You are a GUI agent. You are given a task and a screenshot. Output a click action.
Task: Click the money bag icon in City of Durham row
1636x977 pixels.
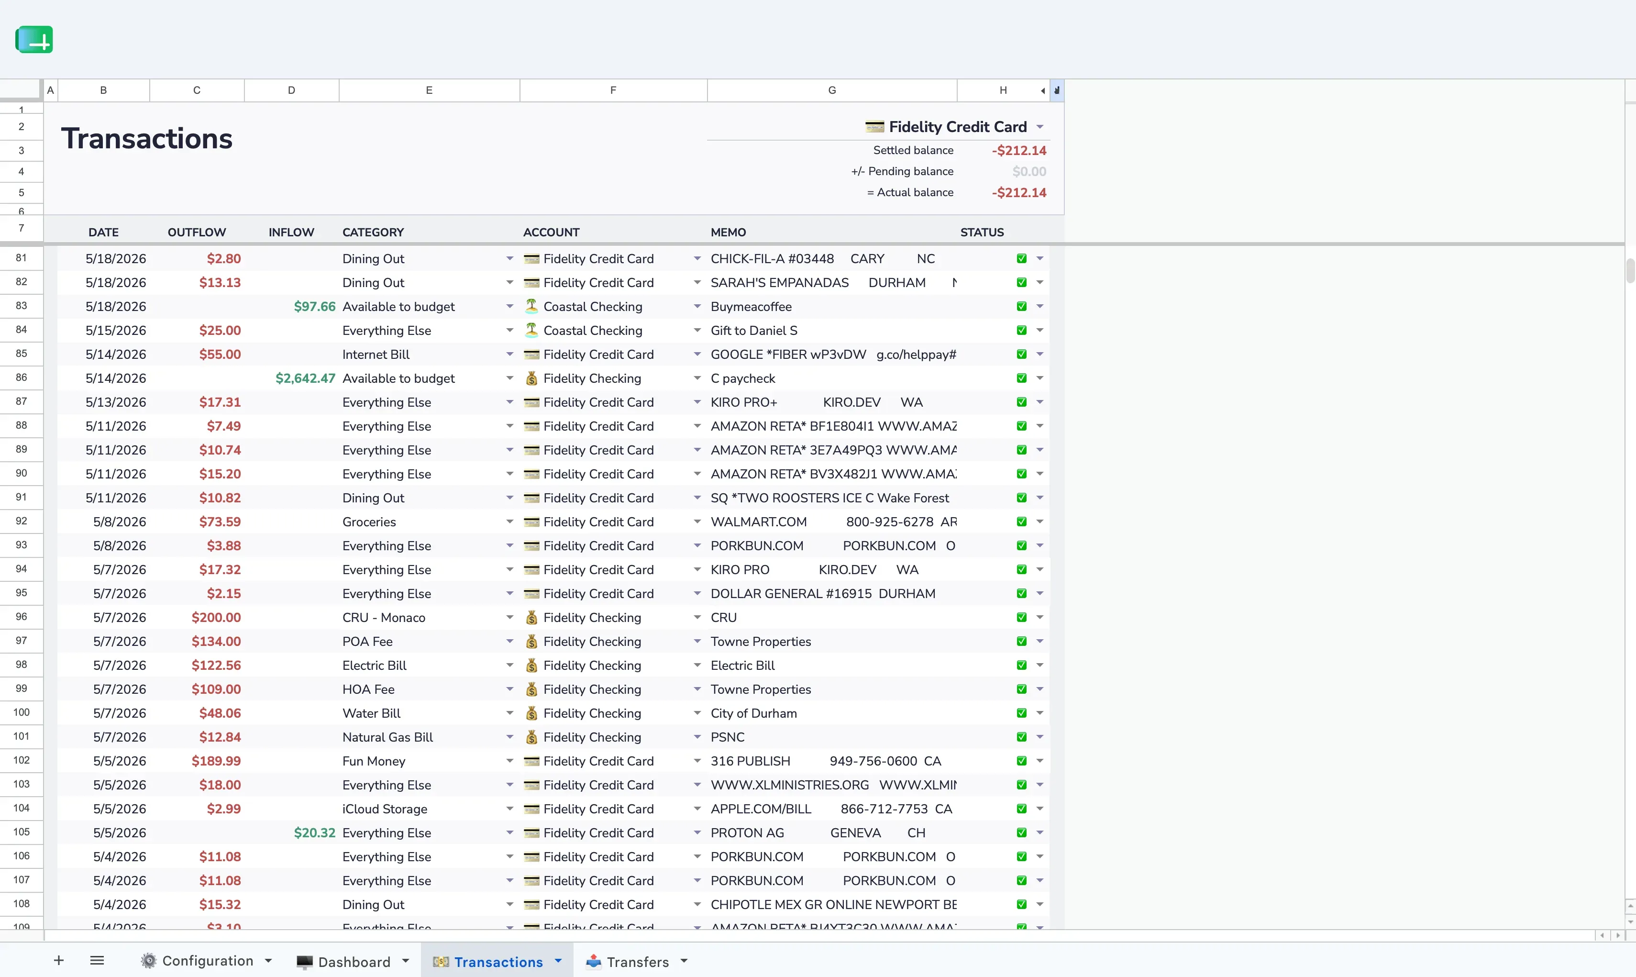[x=531, y=713]
